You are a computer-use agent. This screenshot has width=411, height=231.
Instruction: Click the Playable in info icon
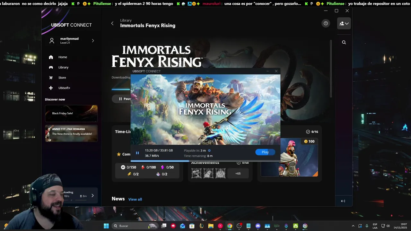[x=209, y=150]
